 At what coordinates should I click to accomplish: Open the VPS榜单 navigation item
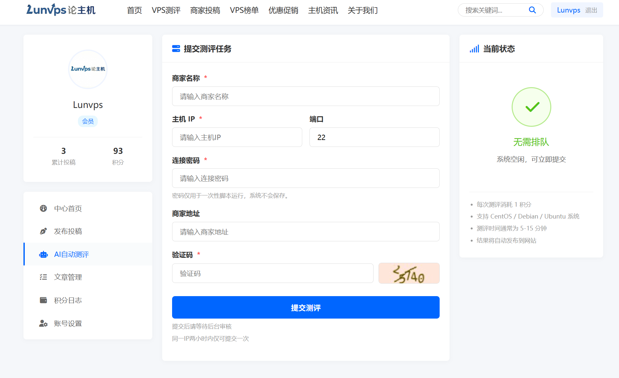(x=244, y=10)
